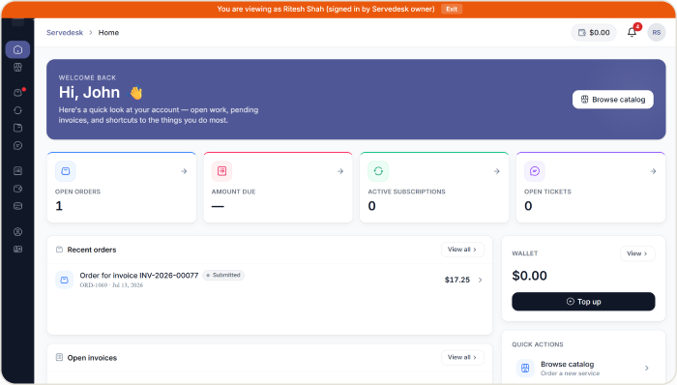This screenshot has height=385, width=677.
Task: Click the Open Orders card icon
Action: (x=66, y=171)
